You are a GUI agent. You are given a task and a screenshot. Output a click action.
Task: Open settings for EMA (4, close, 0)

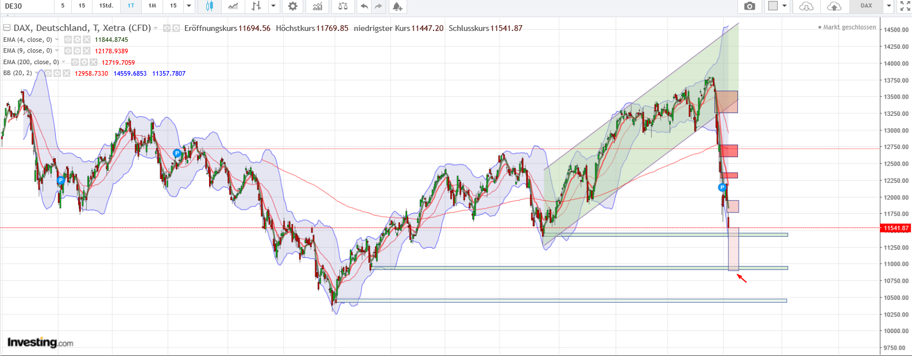pyautogui.click(x=77, y=40)
